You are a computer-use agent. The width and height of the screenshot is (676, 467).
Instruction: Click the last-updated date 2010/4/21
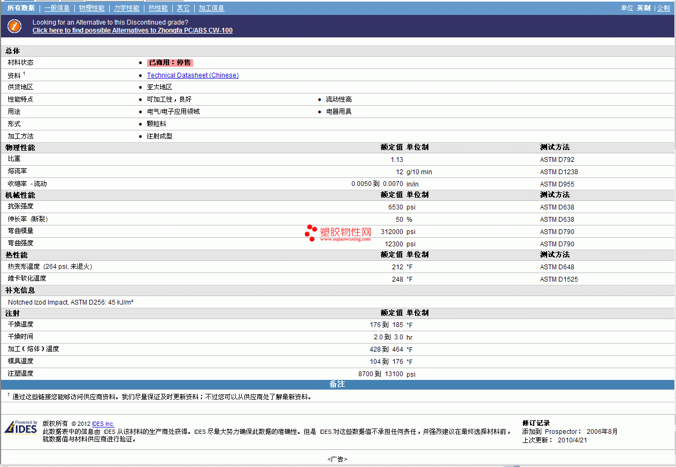point(572,440)
